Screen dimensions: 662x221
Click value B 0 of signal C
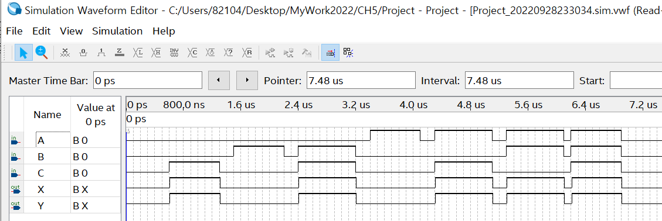[80, 173]
